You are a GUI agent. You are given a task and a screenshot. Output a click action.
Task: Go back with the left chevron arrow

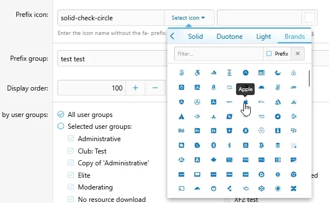pos(172,36)
